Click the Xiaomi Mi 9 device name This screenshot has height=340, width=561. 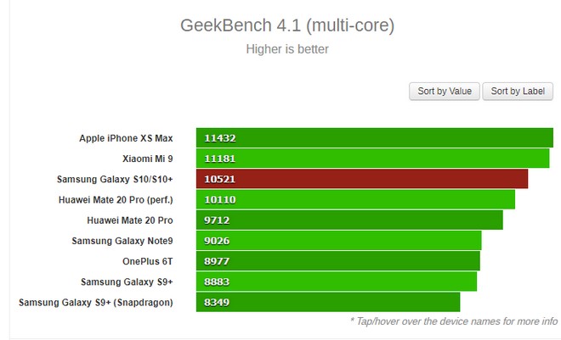[147, 158]
